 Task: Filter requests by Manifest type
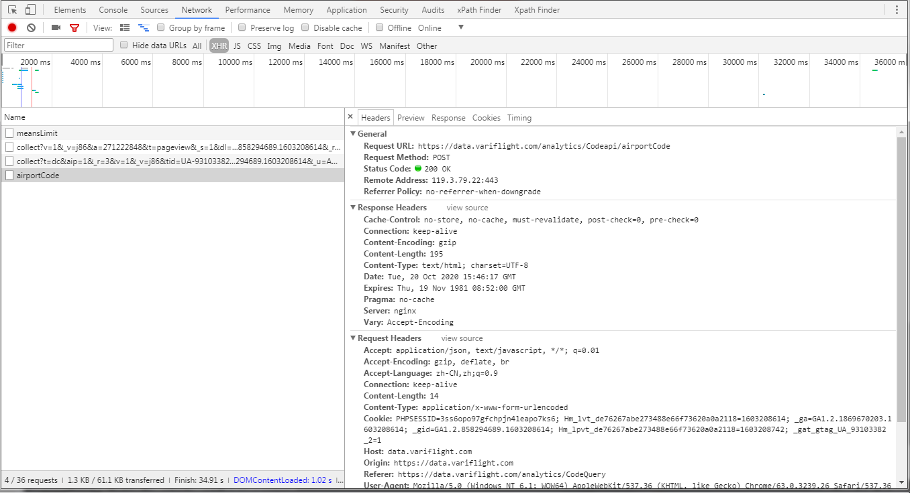click(x=395, y=46)
